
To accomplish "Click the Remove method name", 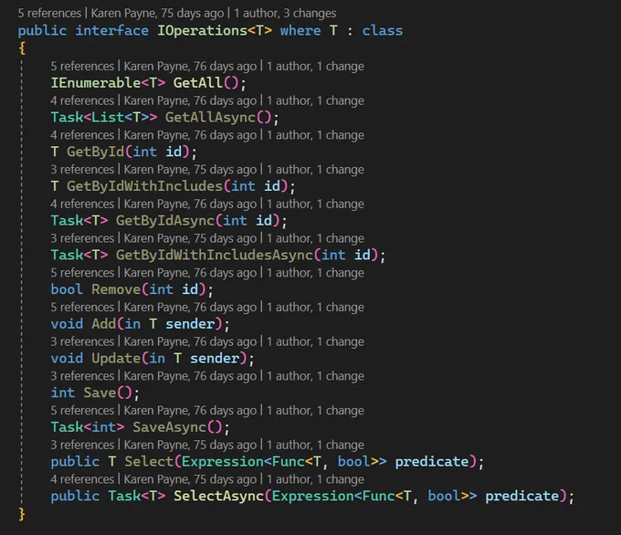I will 116,289.
